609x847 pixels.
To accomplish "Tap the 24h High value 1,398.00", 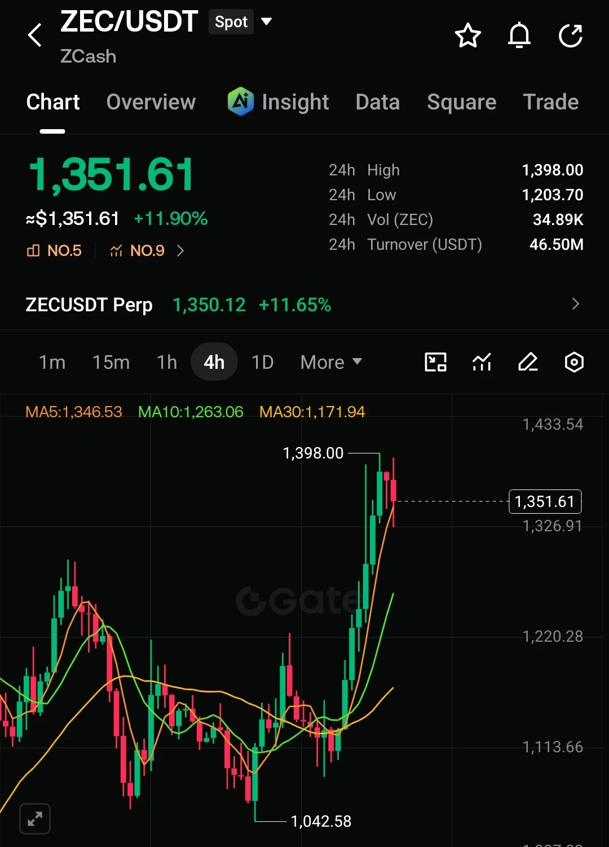I will tap(553, 170).
